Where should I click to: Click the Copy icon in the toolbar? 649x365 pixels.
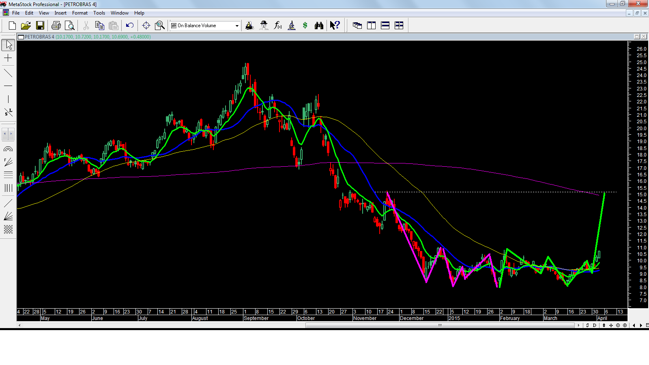click(x=99, y=26)
